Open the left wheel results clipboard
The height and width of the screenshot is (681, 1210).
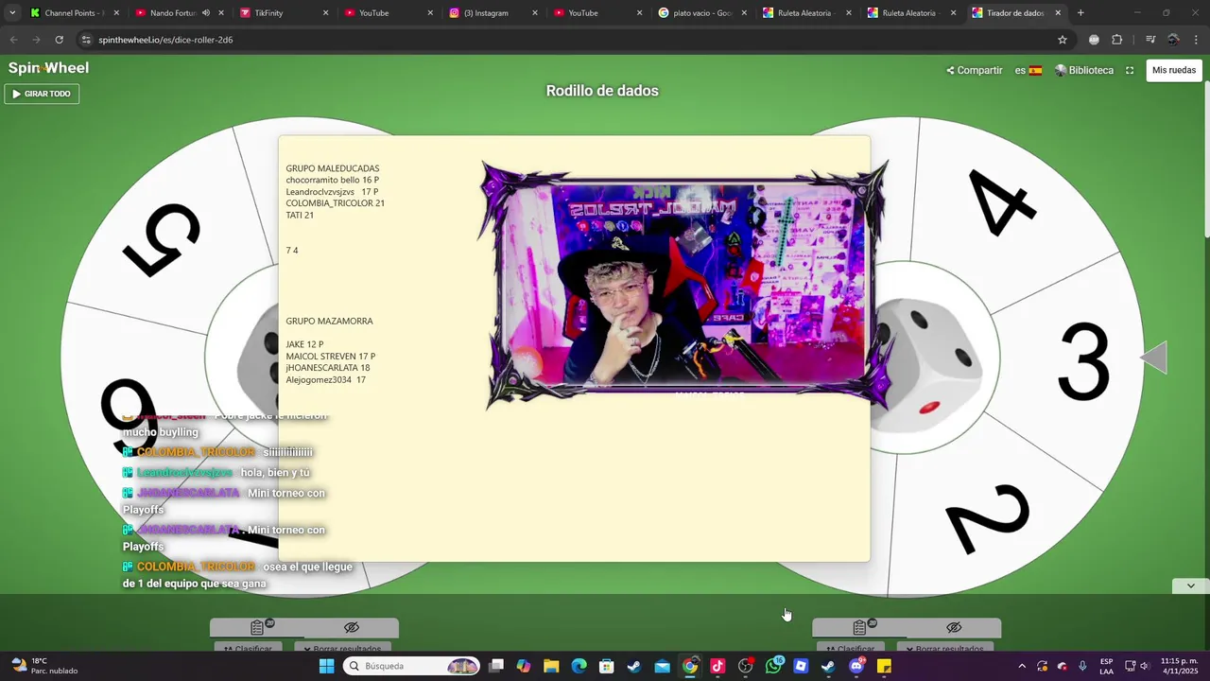257,627
